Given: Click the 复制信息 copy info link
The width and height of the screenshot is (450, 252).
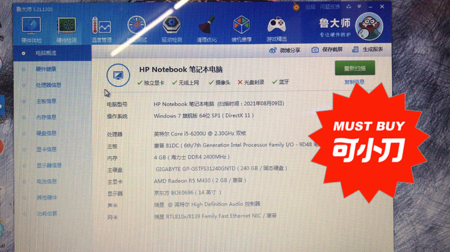Looking at the screenshot, I should point(354,82).
